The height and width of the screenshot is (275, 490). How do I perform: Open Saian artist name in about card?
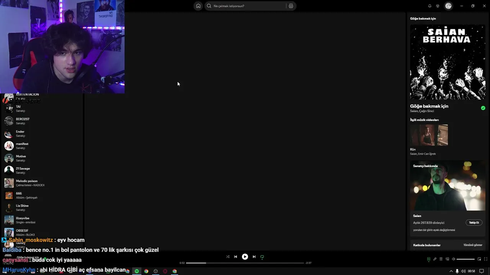417,216
